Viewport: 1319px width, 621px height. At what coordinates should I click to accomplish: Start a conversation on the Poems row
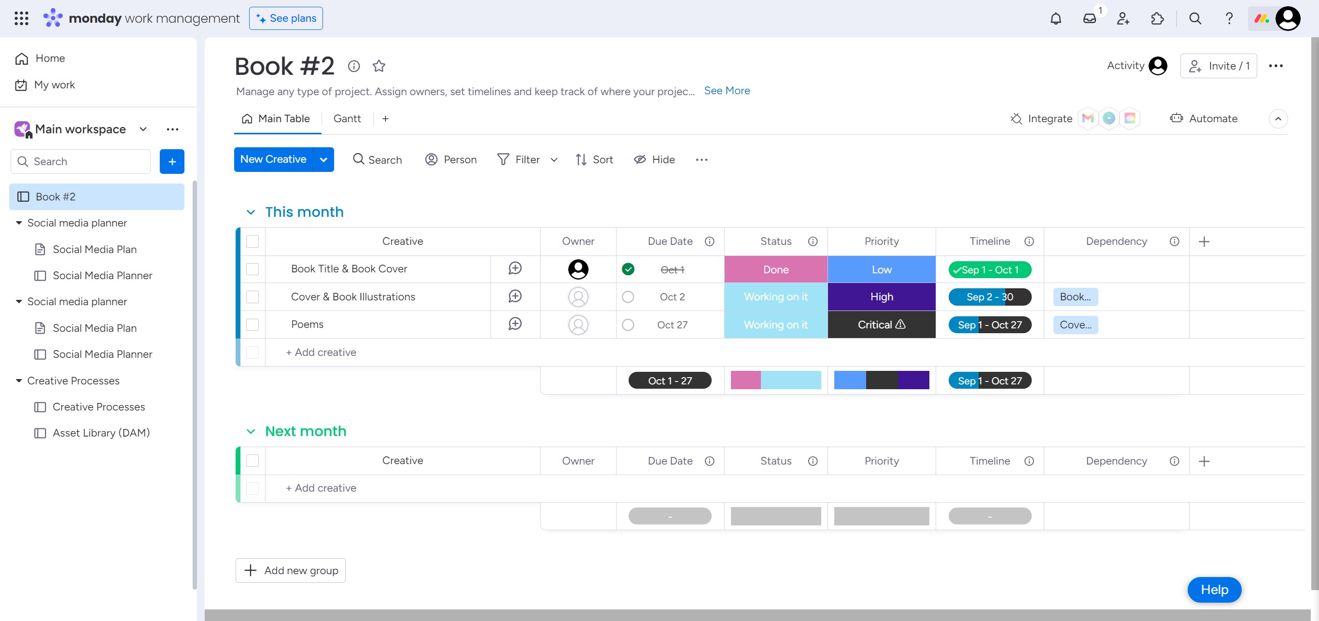[515, 324]
